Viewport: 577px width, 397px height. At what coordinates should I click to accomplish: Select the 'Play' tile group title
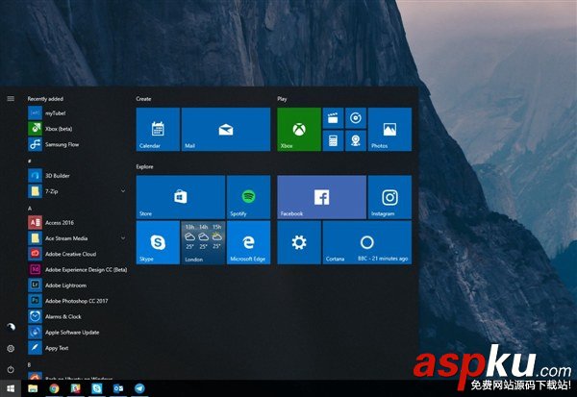point(282,99)
